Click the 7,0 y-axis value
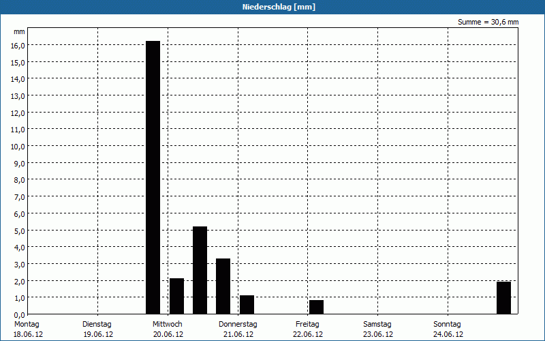Image resolution: width=545 pixels, height=341 pixels. pos(20,197)
